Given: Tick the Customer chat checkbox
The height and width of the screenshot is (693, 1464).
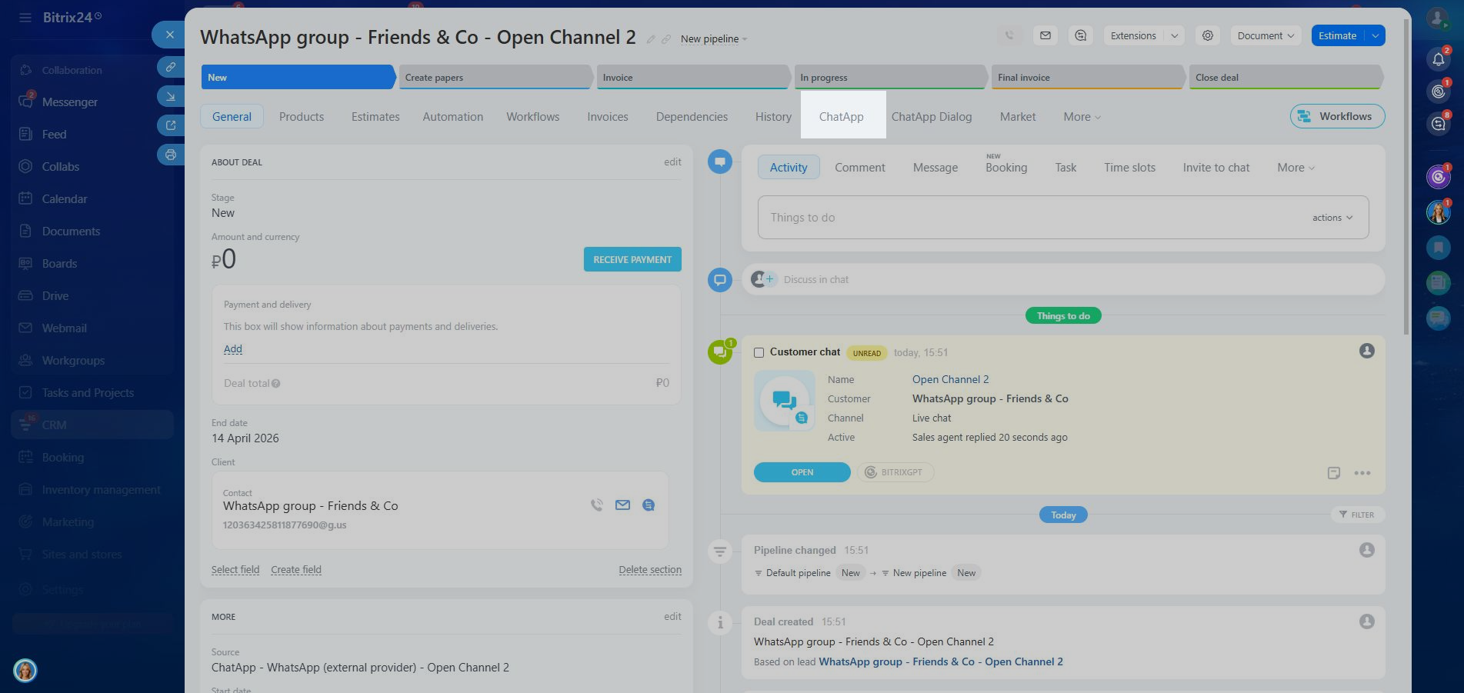Looking at the screenshot, I should [759, 352].
